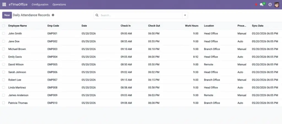282x124 pixels.
Task: Click the search magnifier icon
Action: 97,15
